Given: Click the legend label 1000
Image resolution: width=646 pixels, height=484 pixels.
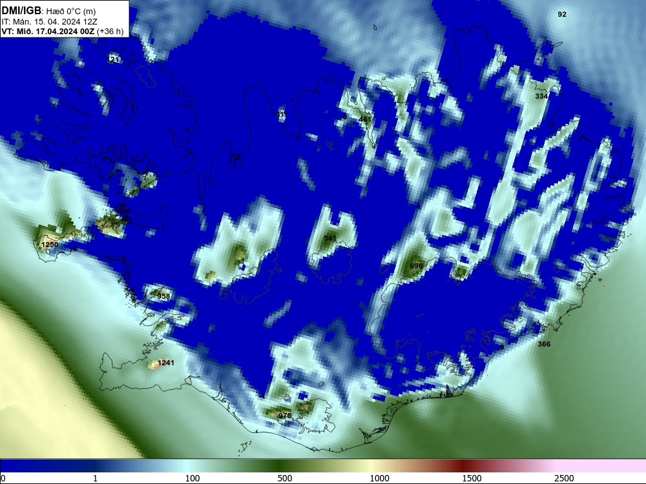Looking at the screenshot, I should 379,478.
